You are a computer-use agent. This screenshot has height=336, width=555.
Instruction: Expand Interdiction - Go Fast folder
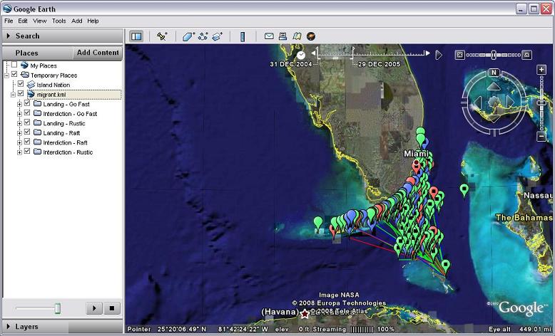coord(19,114)
